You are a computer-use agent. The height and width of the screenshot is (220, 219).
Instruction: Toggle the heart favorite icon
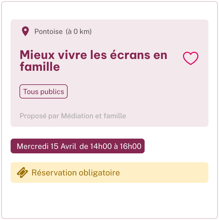click(191, 58)
